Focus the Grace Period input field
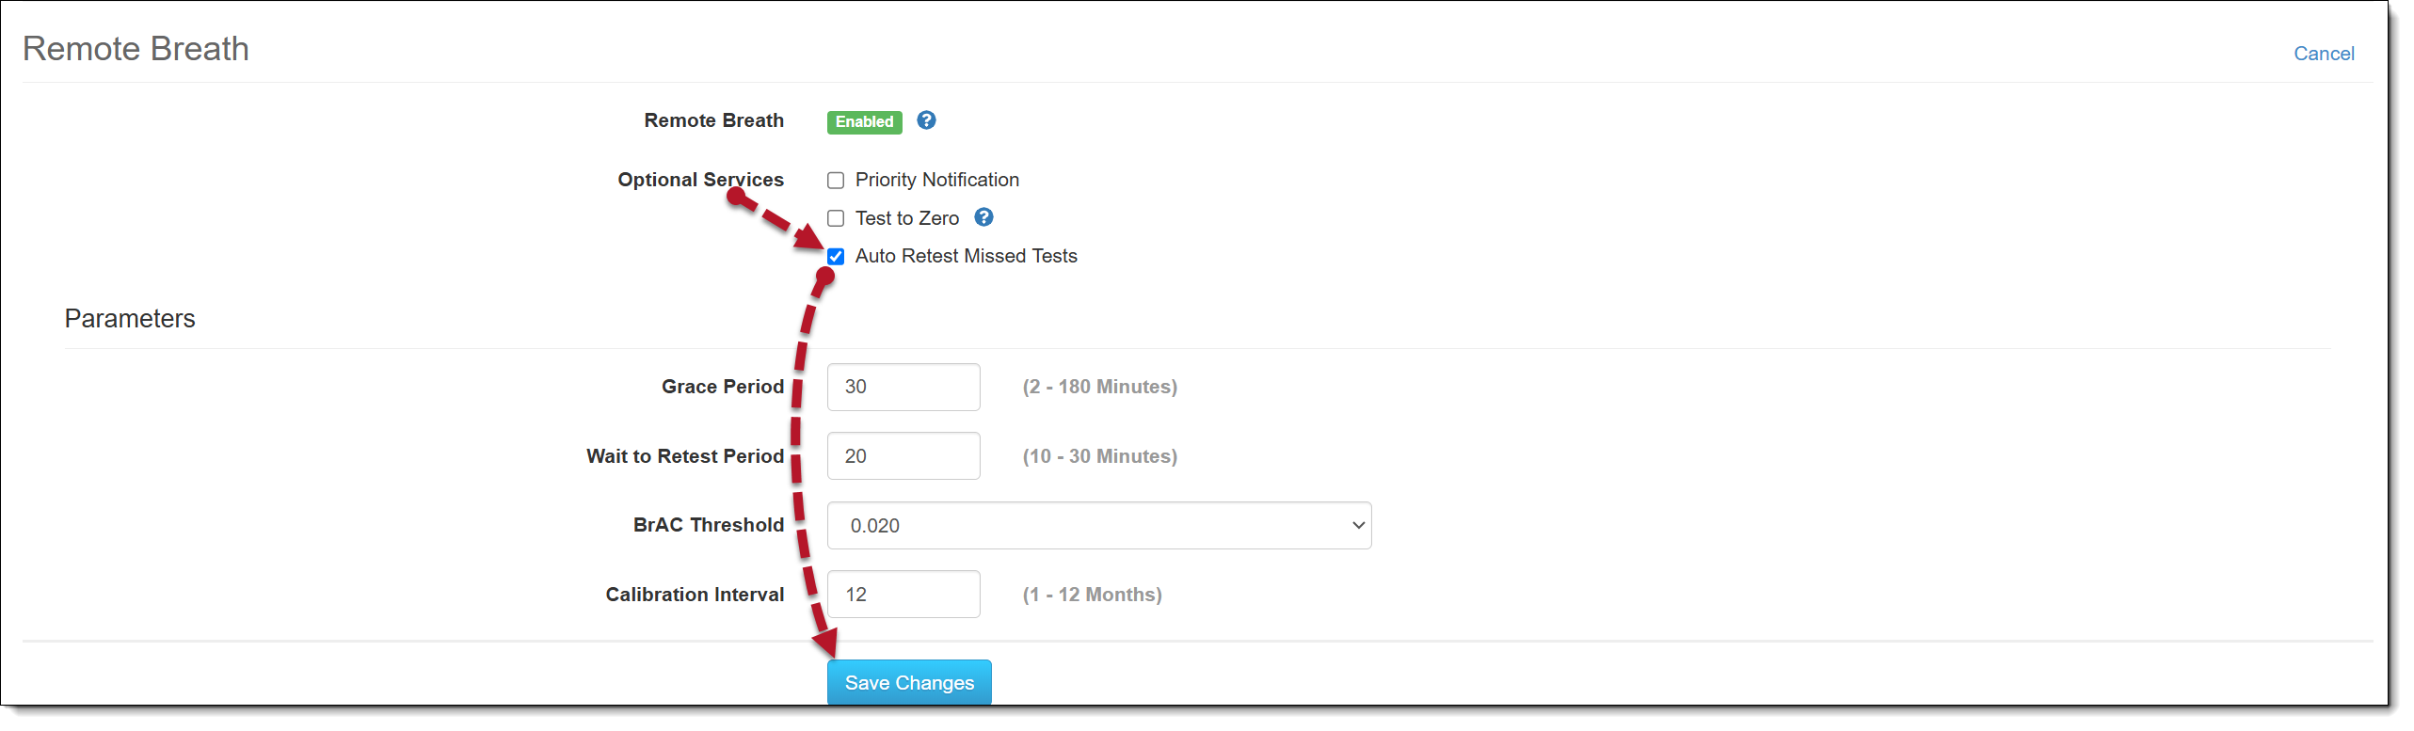 (x=903, y=387)
